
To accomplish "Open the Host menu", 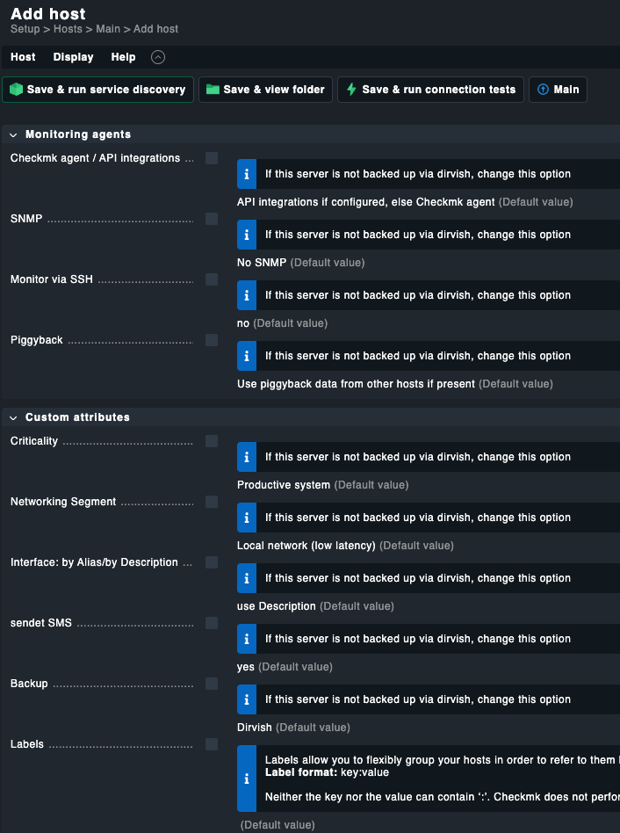I will (23, 57).
